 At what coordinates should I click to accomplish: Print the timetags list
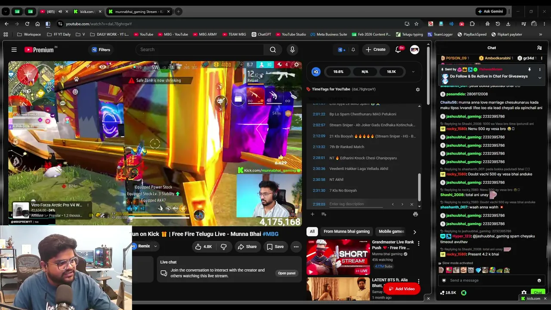click(415, 214)
